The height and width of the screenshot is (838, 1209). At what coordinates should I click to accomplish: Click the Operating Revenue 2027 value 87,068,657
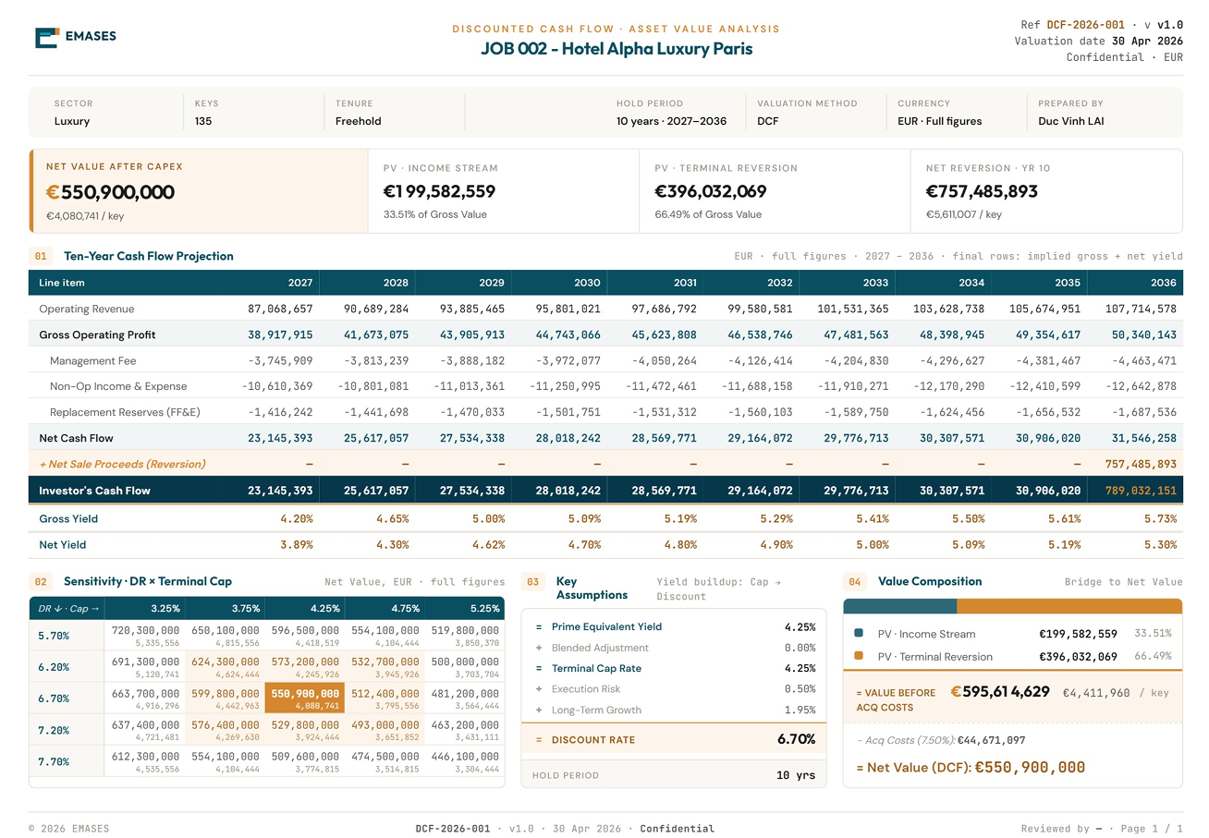(x=281, y=309)
